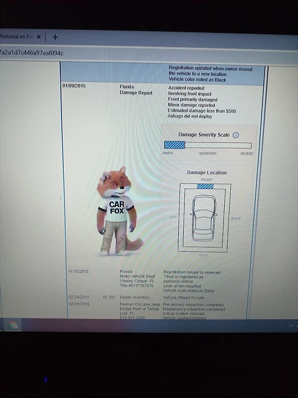Open the pinned app icon on taskbar

click(14, 325)
